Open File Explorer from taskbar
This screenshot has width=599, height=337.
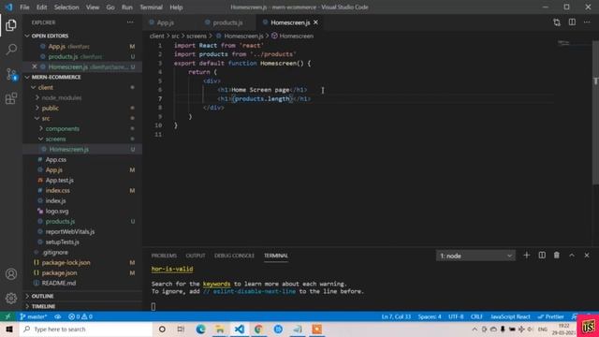[220, 329]
